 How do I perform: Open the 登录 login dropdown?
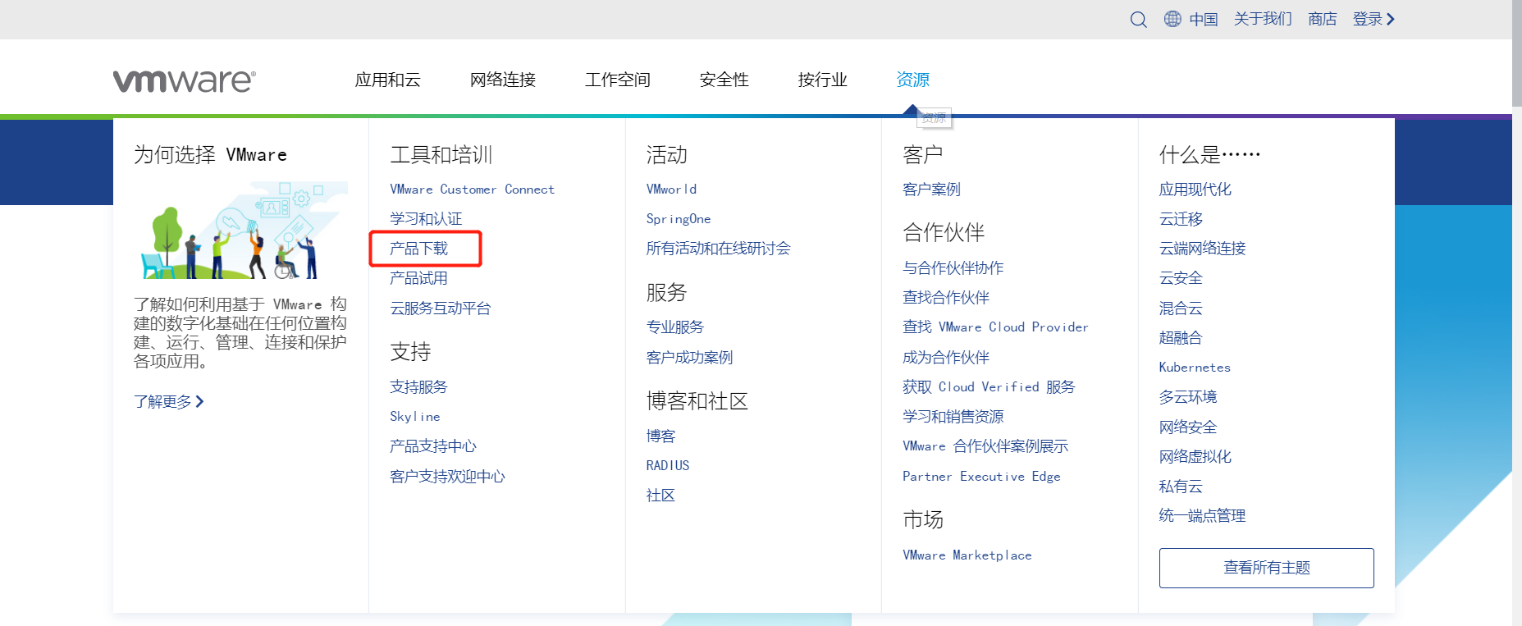[1373, 19]
